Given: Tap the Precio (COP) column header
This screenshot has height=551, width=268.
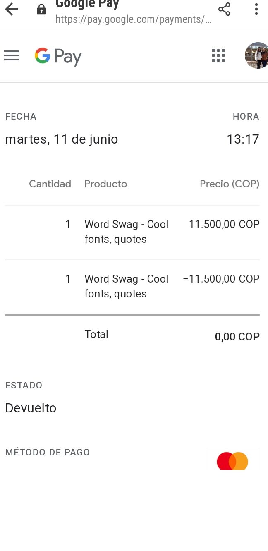Looking at the screenshot, I should click(230, 184).
